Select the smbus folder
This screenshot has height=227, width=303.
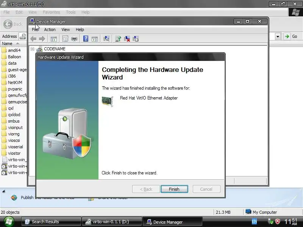(x=14, y=121)
